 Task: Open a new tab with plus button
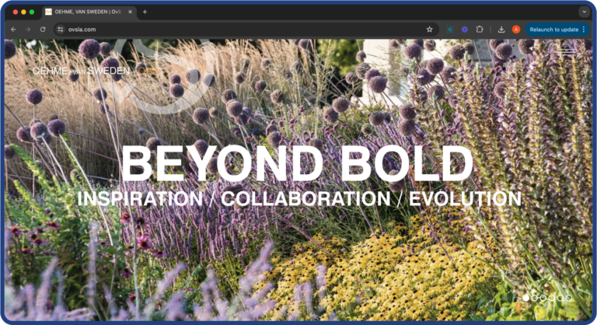145,12
